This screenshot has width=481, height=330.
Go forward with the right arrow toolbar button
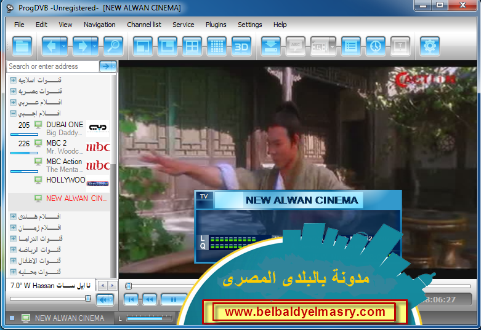[x=82, y=46]
